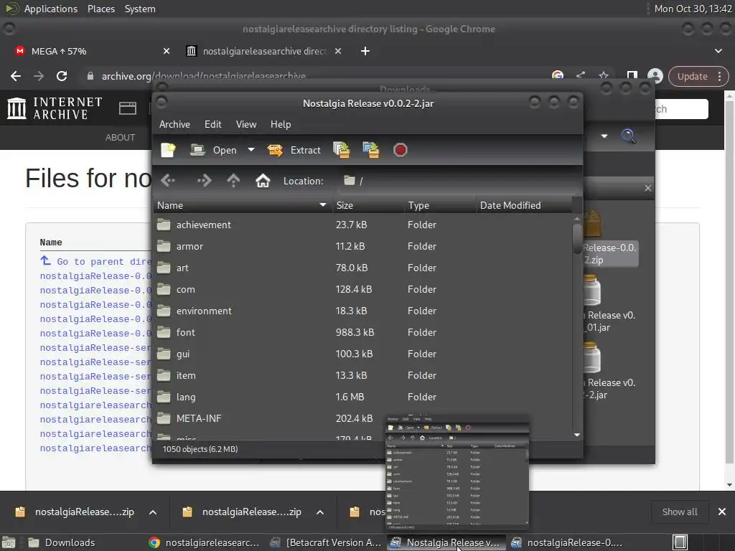This screenshot has width=735, height=551.
Task: Click the Add folder to archive icon
Action: tap(371, 150)
